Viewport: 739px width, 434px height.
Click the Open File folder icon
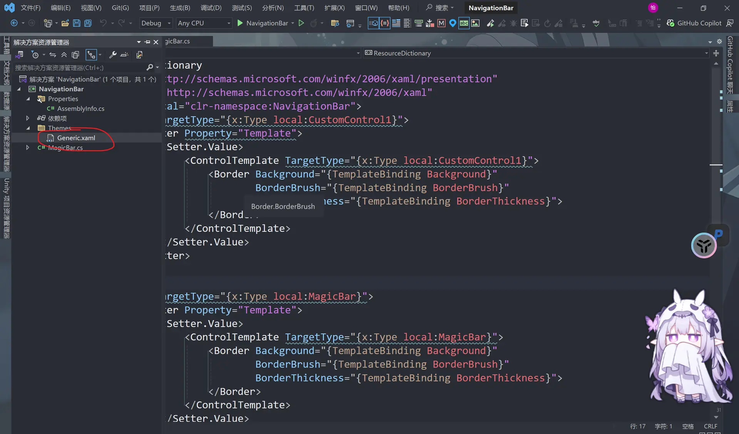point(65,23)
